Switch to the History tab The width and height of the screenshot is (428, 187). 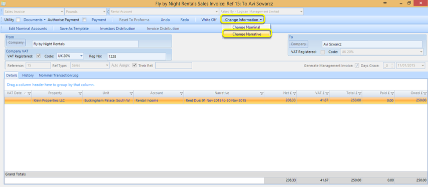tap(28, 75)
